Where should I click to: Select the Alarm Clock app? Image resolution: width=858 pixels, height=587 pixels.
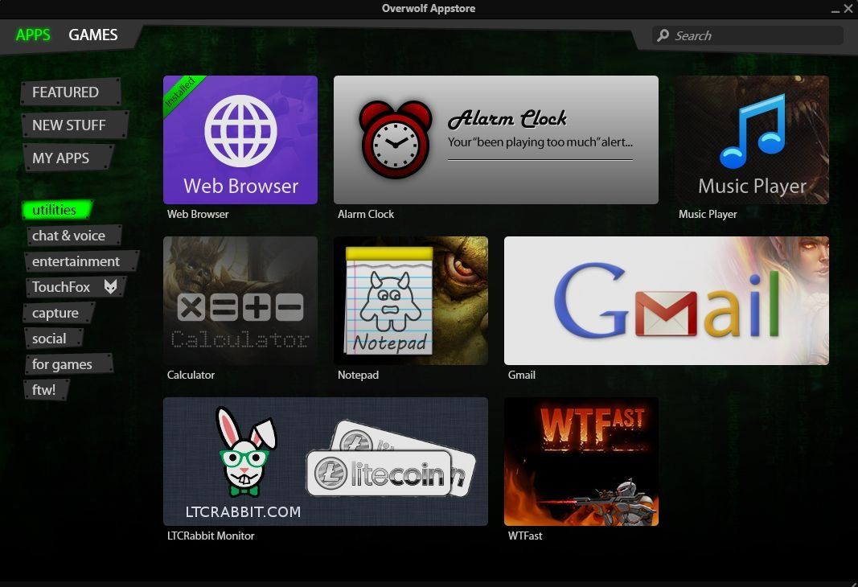point(495,139)
